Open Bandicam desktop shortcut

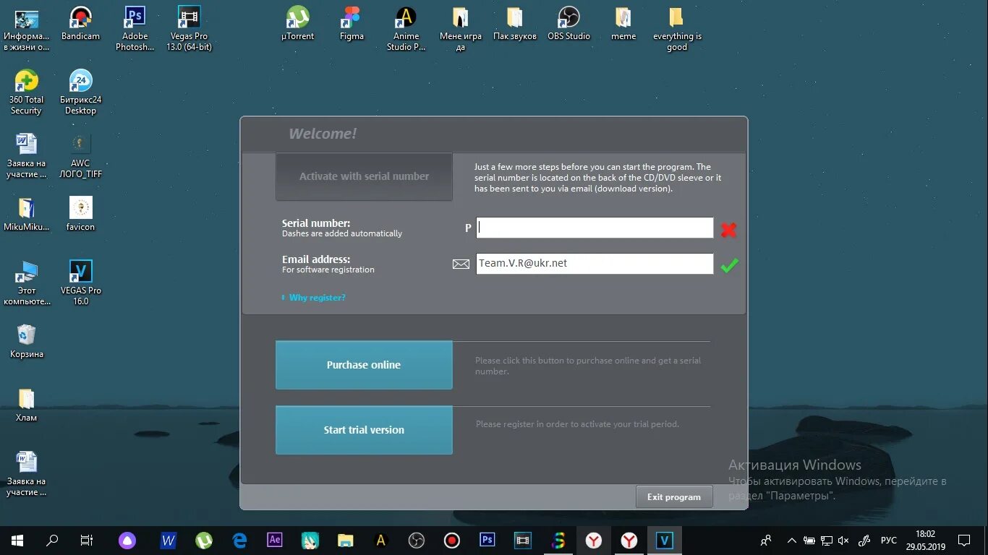(x=80, y=23)
